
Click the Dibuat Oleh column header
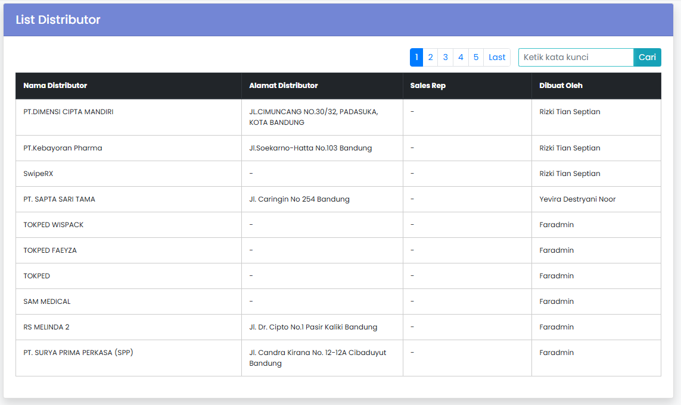(x=561, y=86)
